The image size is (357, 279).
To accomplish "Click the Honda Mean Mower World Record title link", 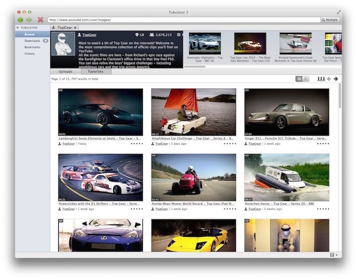I will coord(193,204).
